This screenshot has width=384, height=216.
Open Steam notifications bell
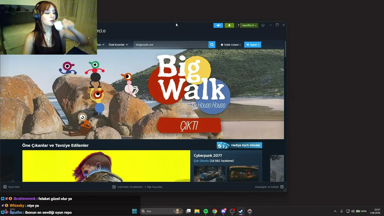click(x=229, y=25)
